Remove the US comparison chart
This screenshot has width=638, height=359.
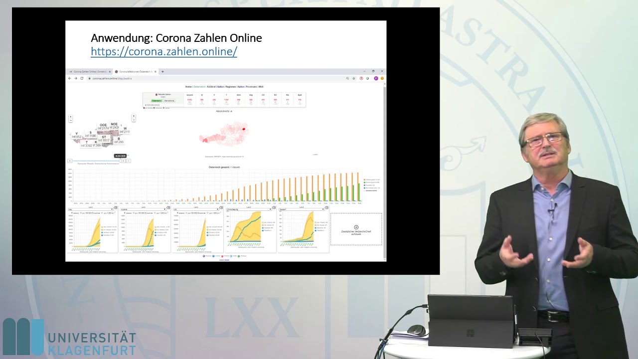tap(221, 207)
